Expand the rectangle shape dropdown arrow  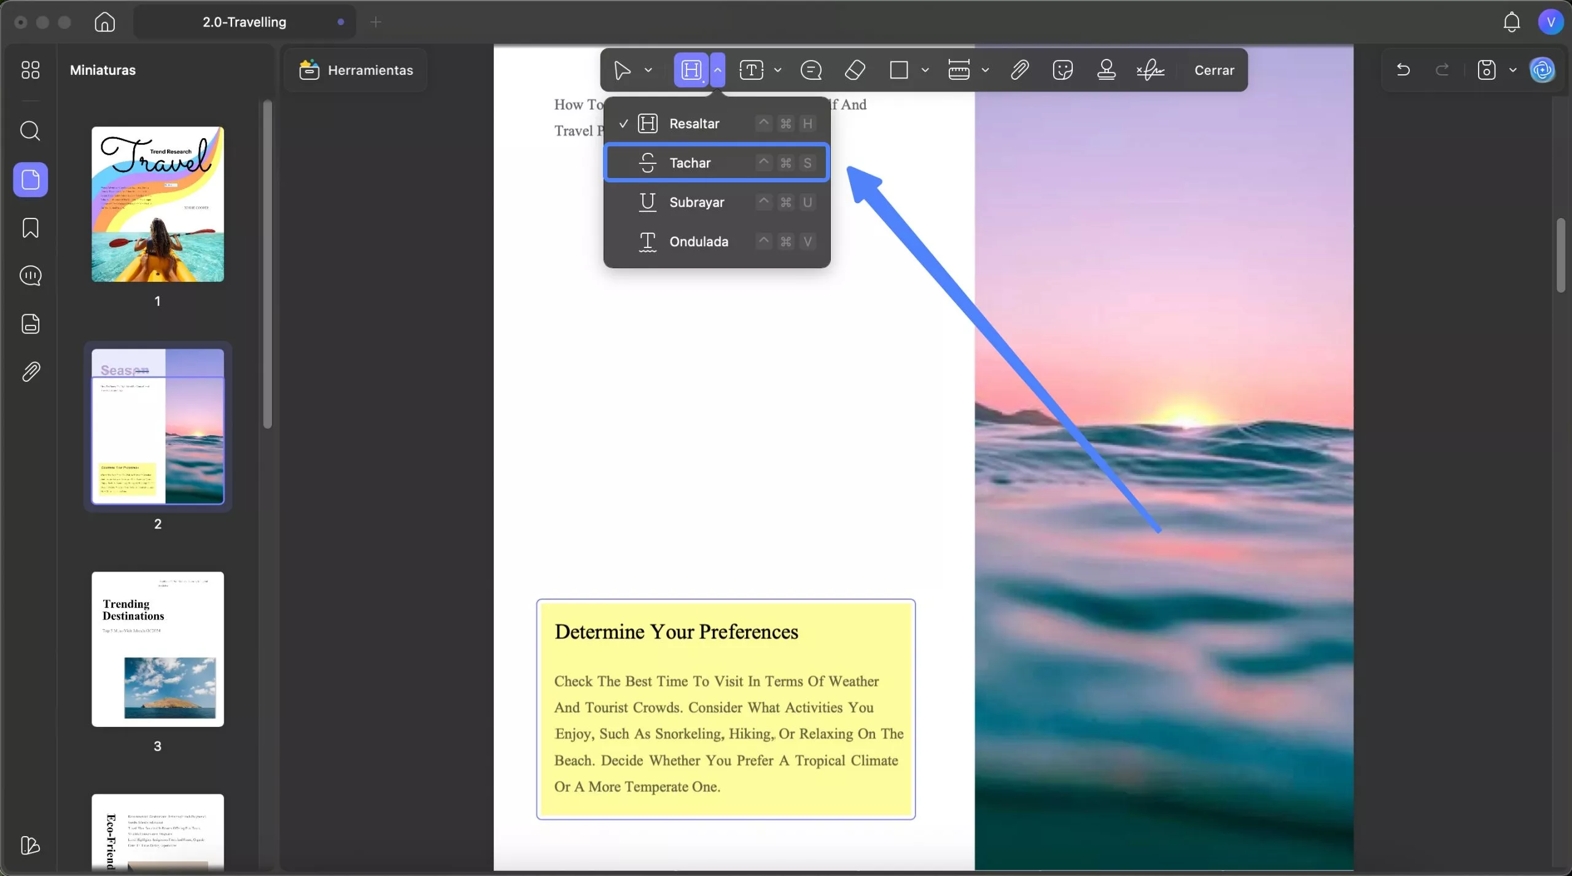point(925,70)
